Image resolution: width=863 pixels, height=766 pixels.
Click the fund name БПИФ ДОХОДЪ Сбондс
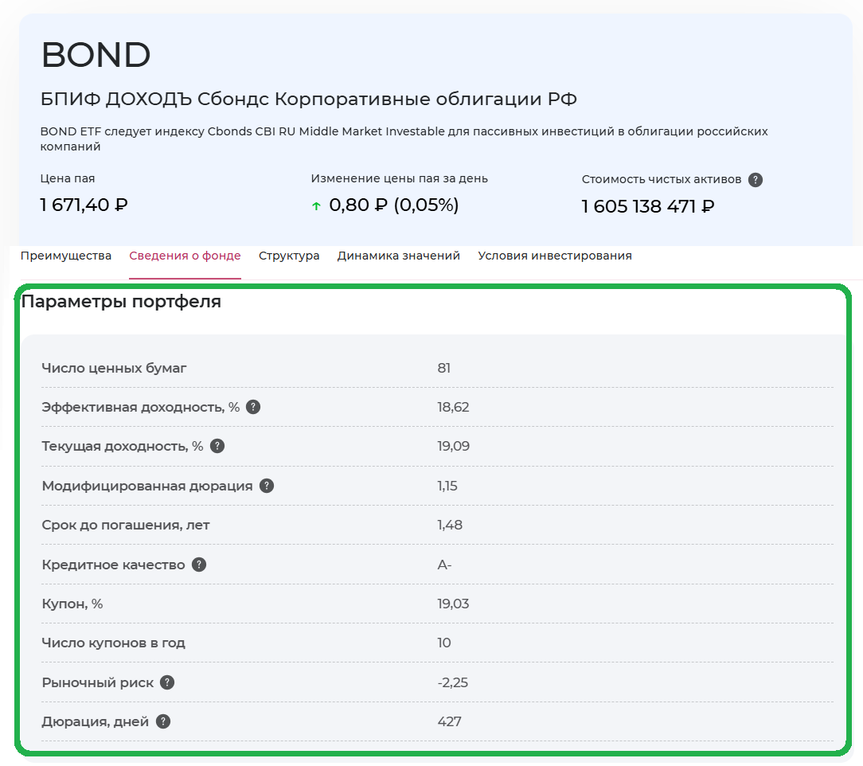tap(308, 99)
